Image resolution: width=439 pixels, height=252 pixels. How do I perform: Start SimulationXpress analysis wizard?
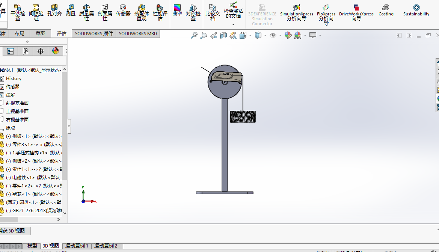(297, 13)
